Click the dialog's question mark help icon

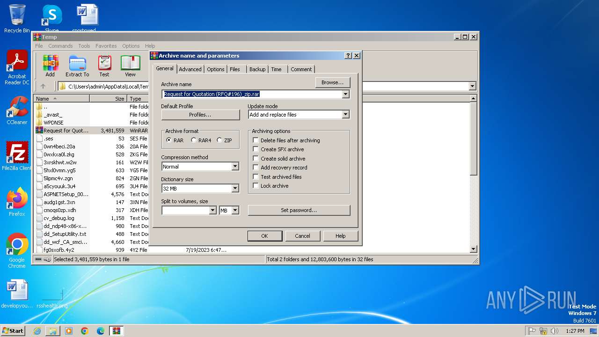[348, 55]
